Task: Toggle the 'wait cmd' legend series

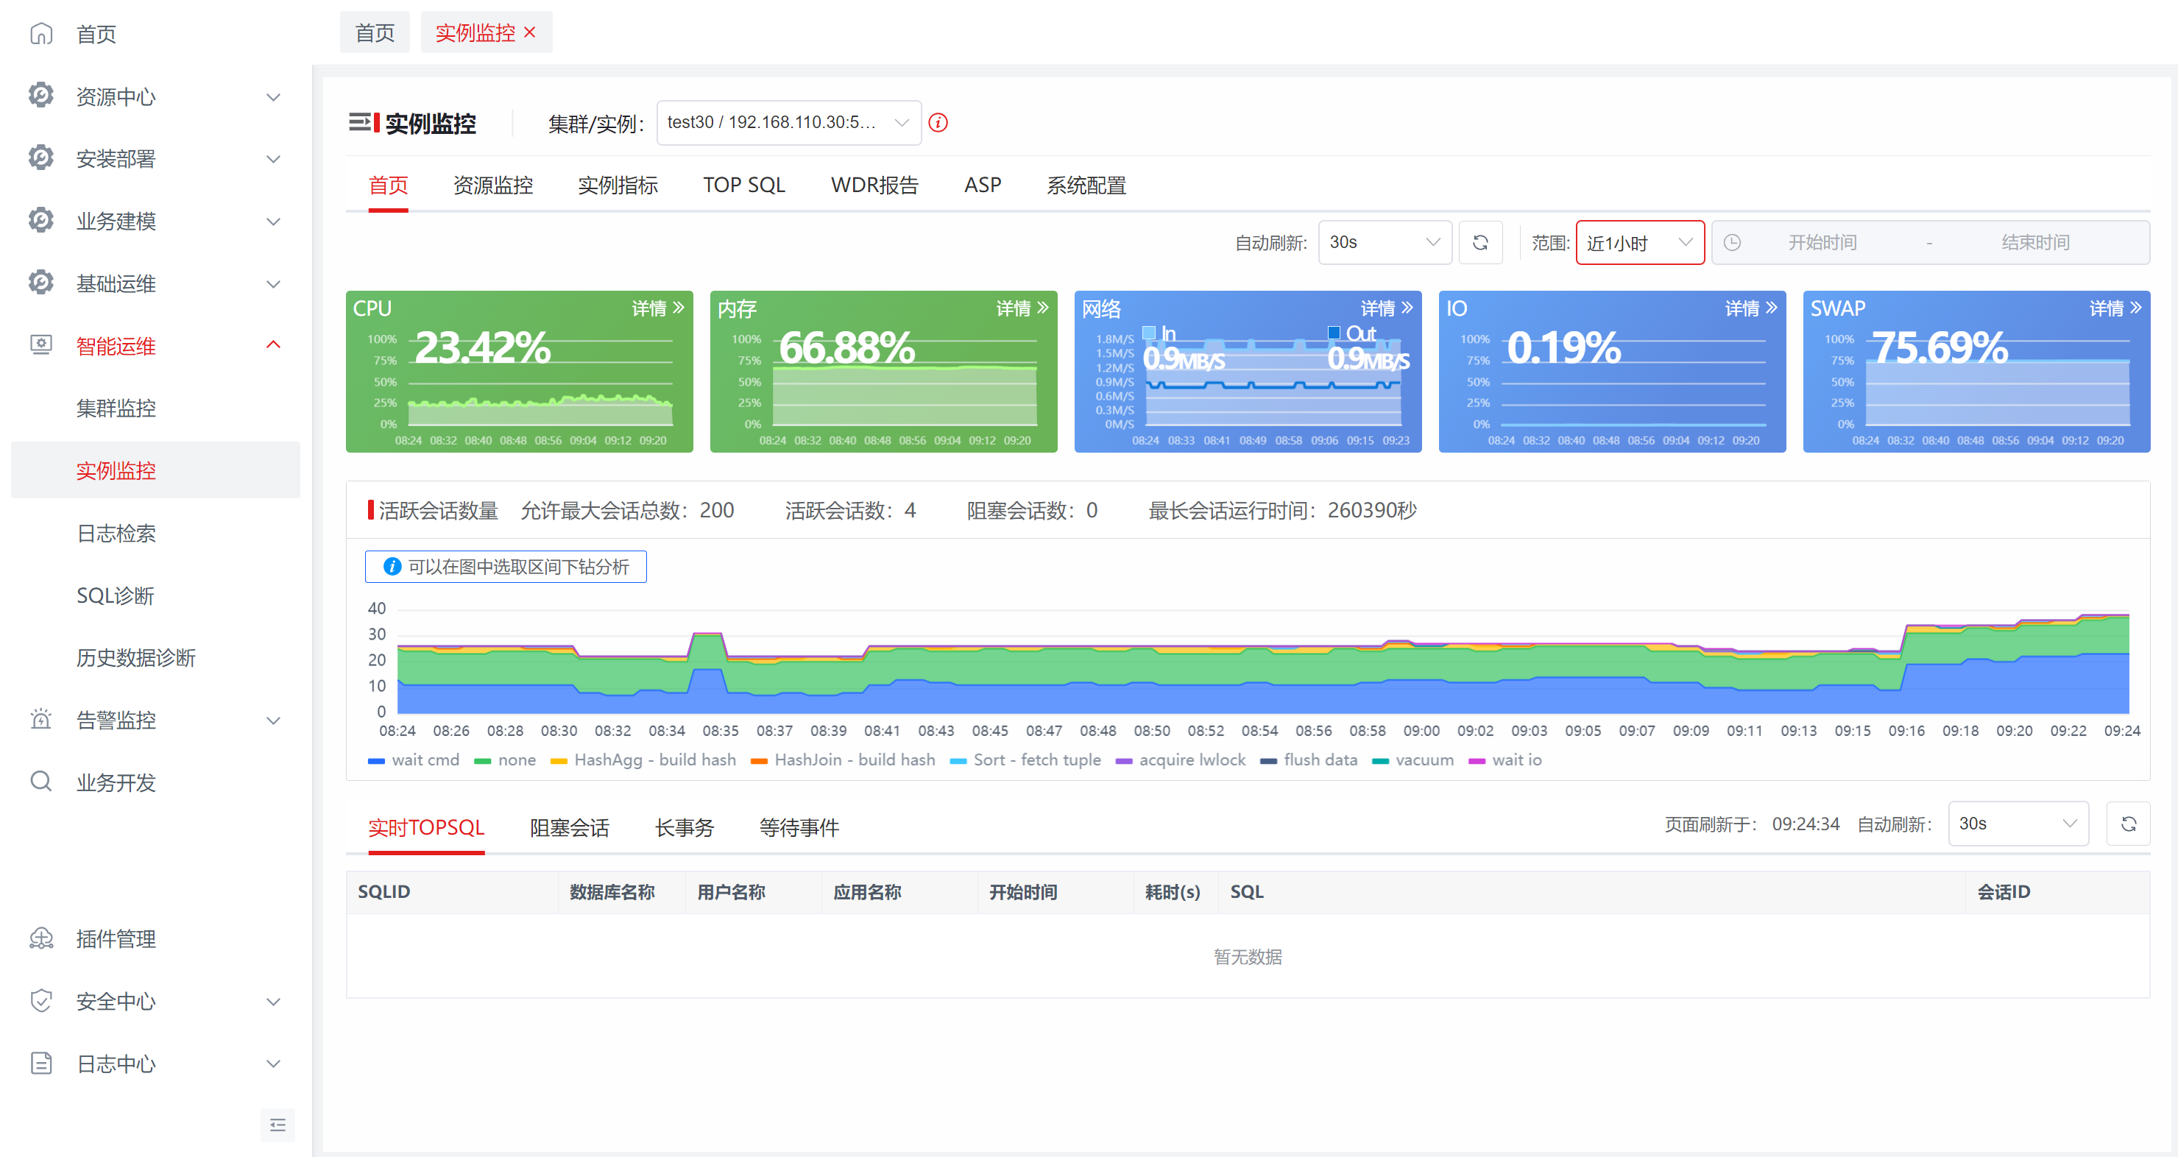Action: tap(414, 760)
